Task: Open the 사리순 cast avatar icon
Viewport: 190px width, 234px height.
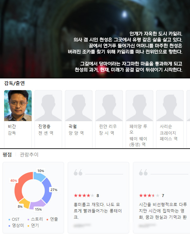Action: click(x=170, y=106)
